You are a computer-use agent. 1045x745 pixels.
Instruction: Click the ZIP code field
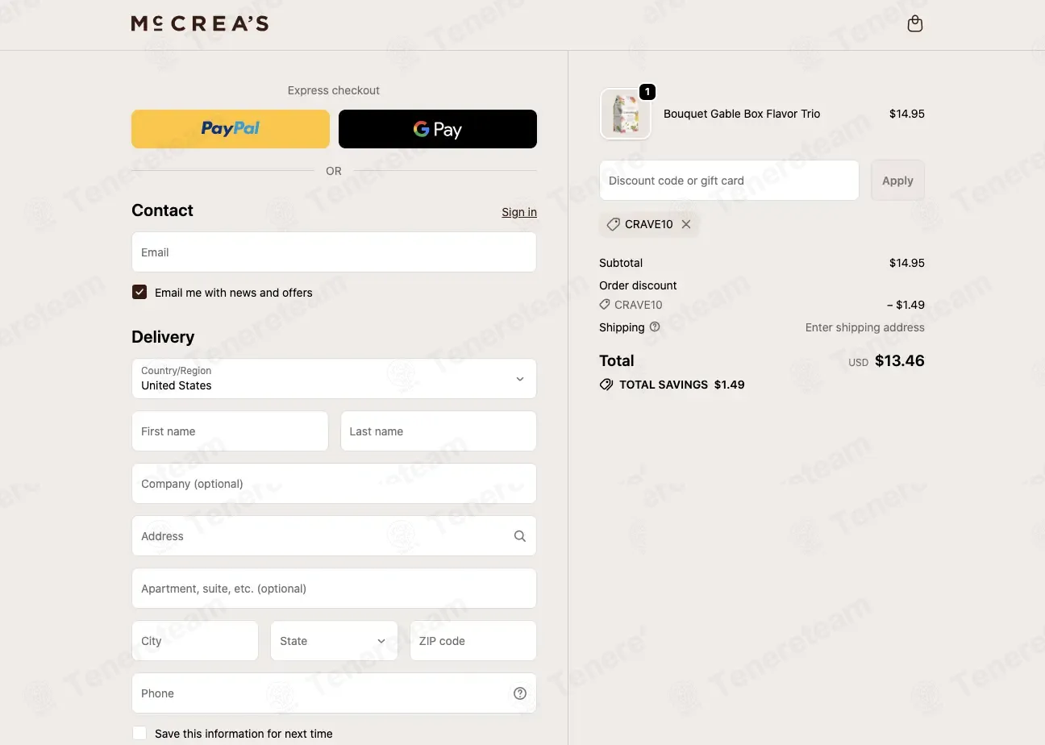point(473,641)
